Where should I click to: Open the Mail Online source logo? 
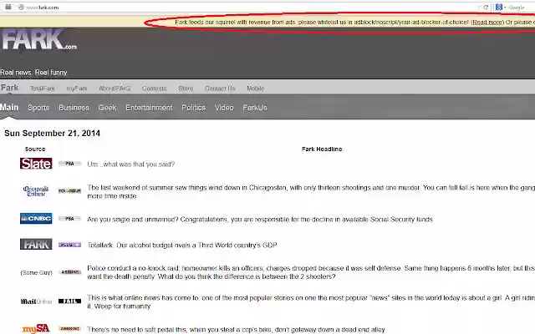[36, 301]
